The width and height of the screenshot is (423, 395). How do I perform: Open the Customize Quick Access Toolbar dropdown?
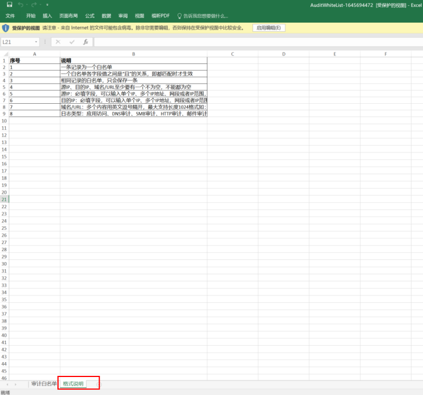[x=48, y=5]
